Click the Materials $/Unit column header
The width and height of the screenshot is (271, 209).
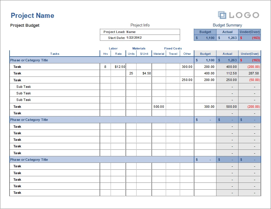tap(144, 54)
